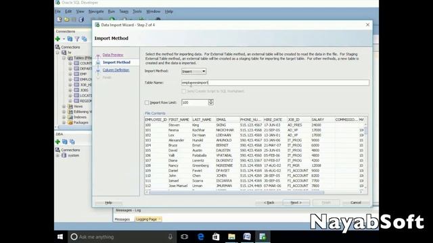Go to the Column Definition wizard step
The image size is (433, 243).
[116, 70]
